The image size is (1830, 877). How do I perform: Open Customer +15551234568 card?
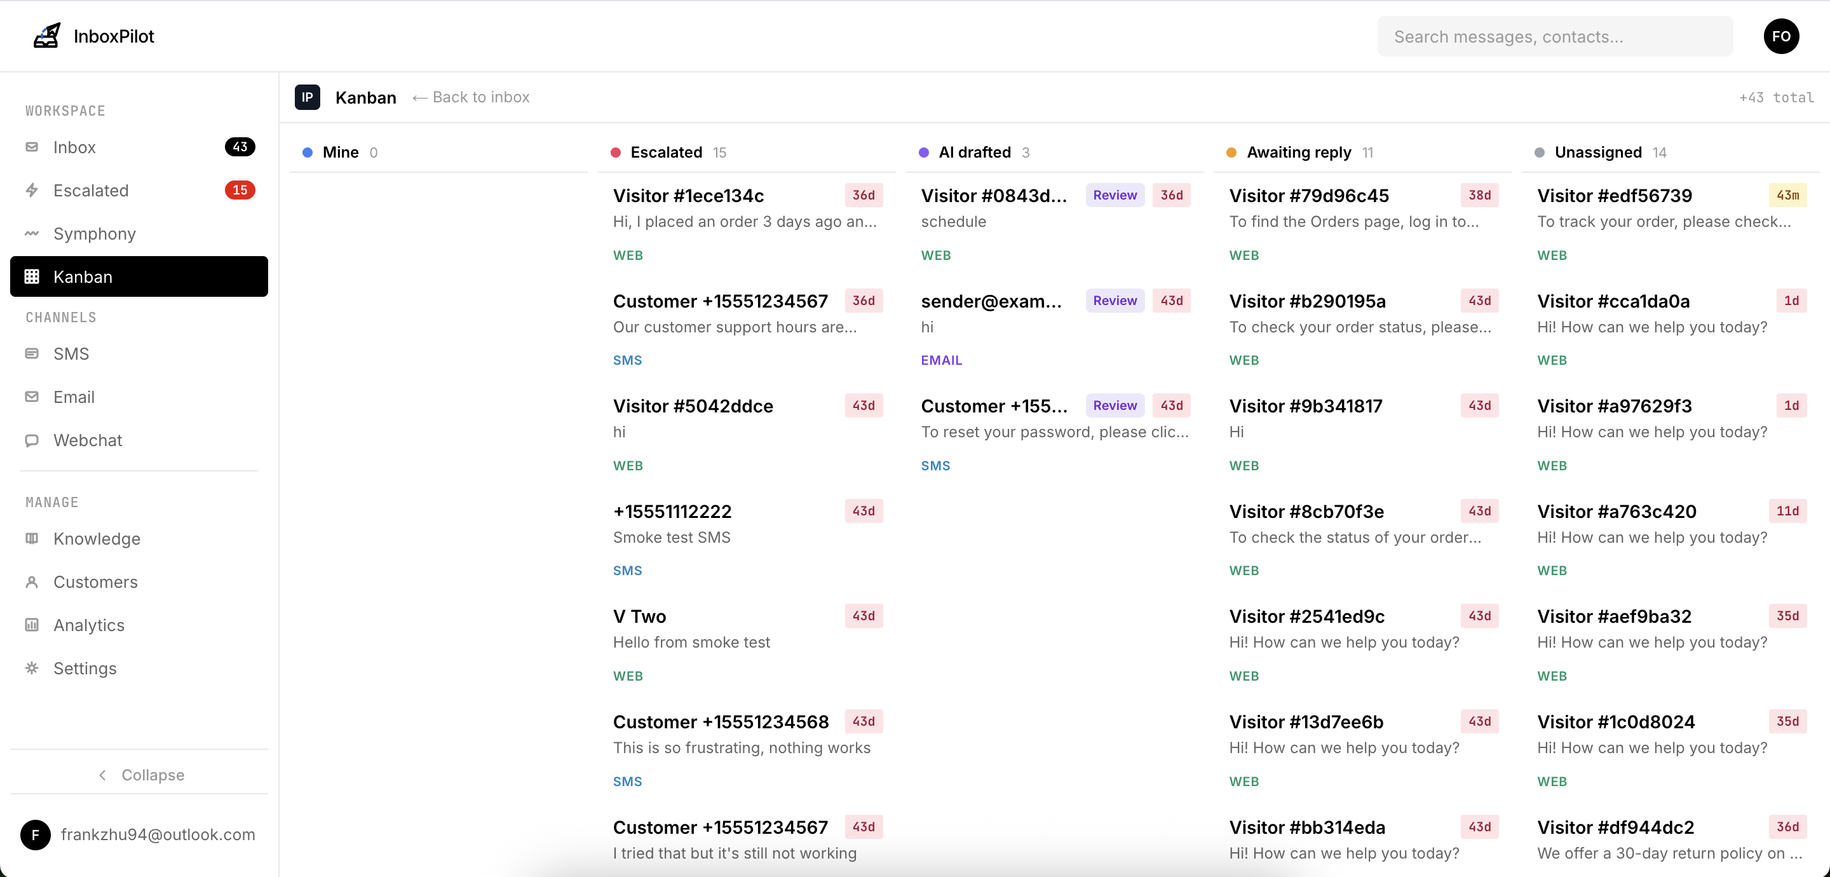tap(747, 751)
